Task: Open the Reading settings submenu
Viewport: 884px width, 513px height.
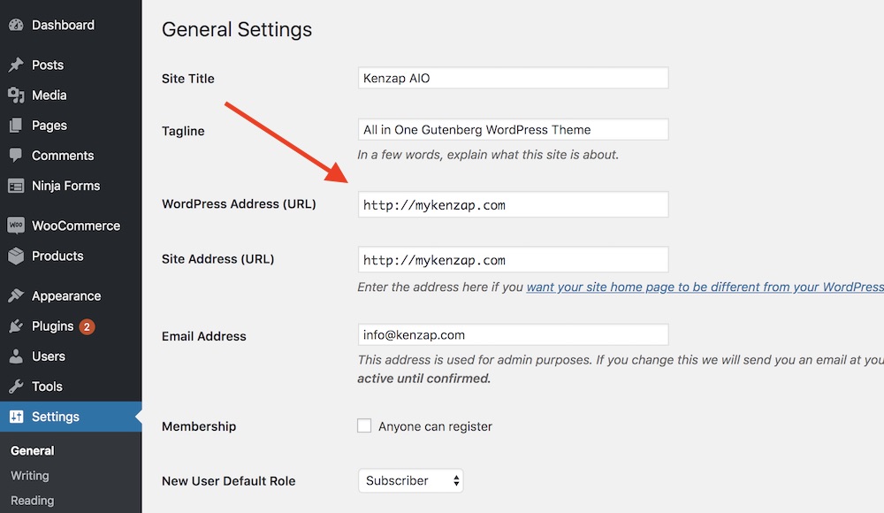Action: 32,501
